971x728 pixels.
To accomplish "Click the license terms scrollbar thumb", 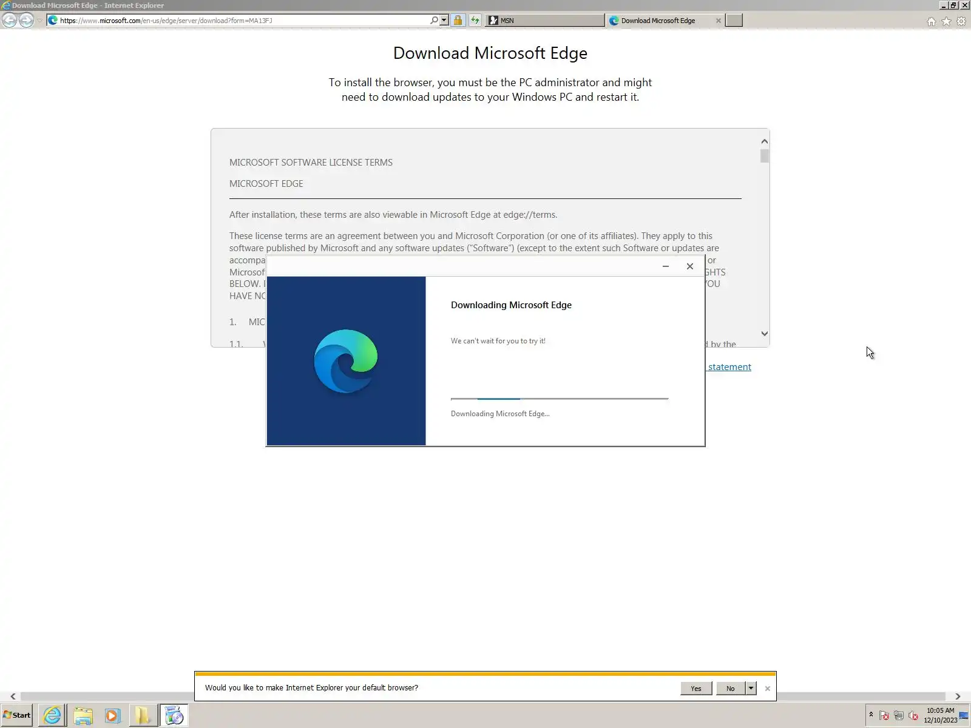I will click(764, 156).
